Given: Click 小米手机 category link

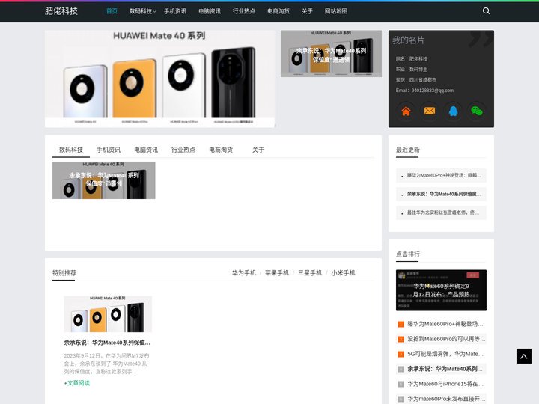Looking at the screenshot, I should click(343, 273).
